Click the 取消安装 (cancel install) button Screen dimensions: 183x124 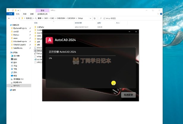point(128,95)
